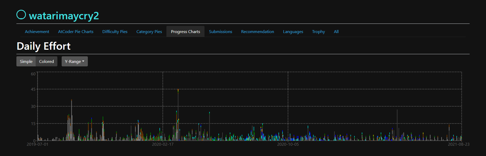Click the 30 value on the Y axis
486x156 pixels.
[33, 107]
